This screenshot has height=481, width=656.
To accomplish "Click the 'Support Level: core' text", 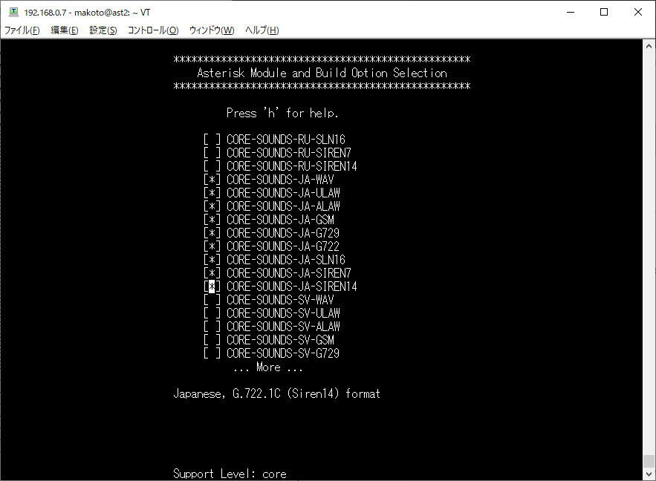I will (230, 474).
